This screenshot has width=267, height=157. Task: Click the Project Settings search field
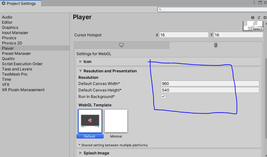coord(212,9)
